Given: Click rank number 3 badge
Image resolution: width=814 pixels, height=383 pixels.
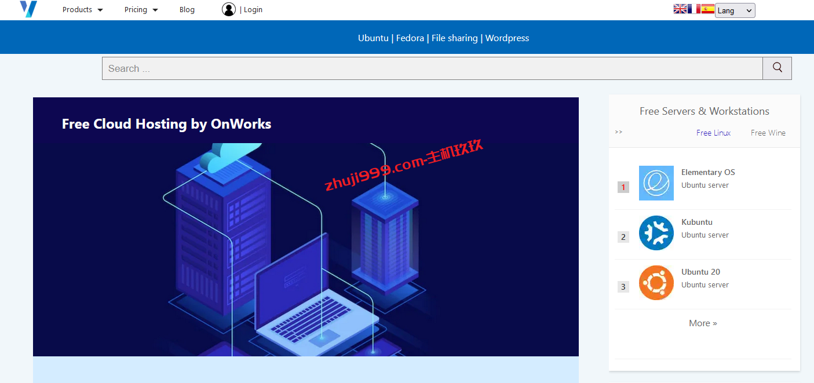Looking at the screenshot, I should coord(623,287).
